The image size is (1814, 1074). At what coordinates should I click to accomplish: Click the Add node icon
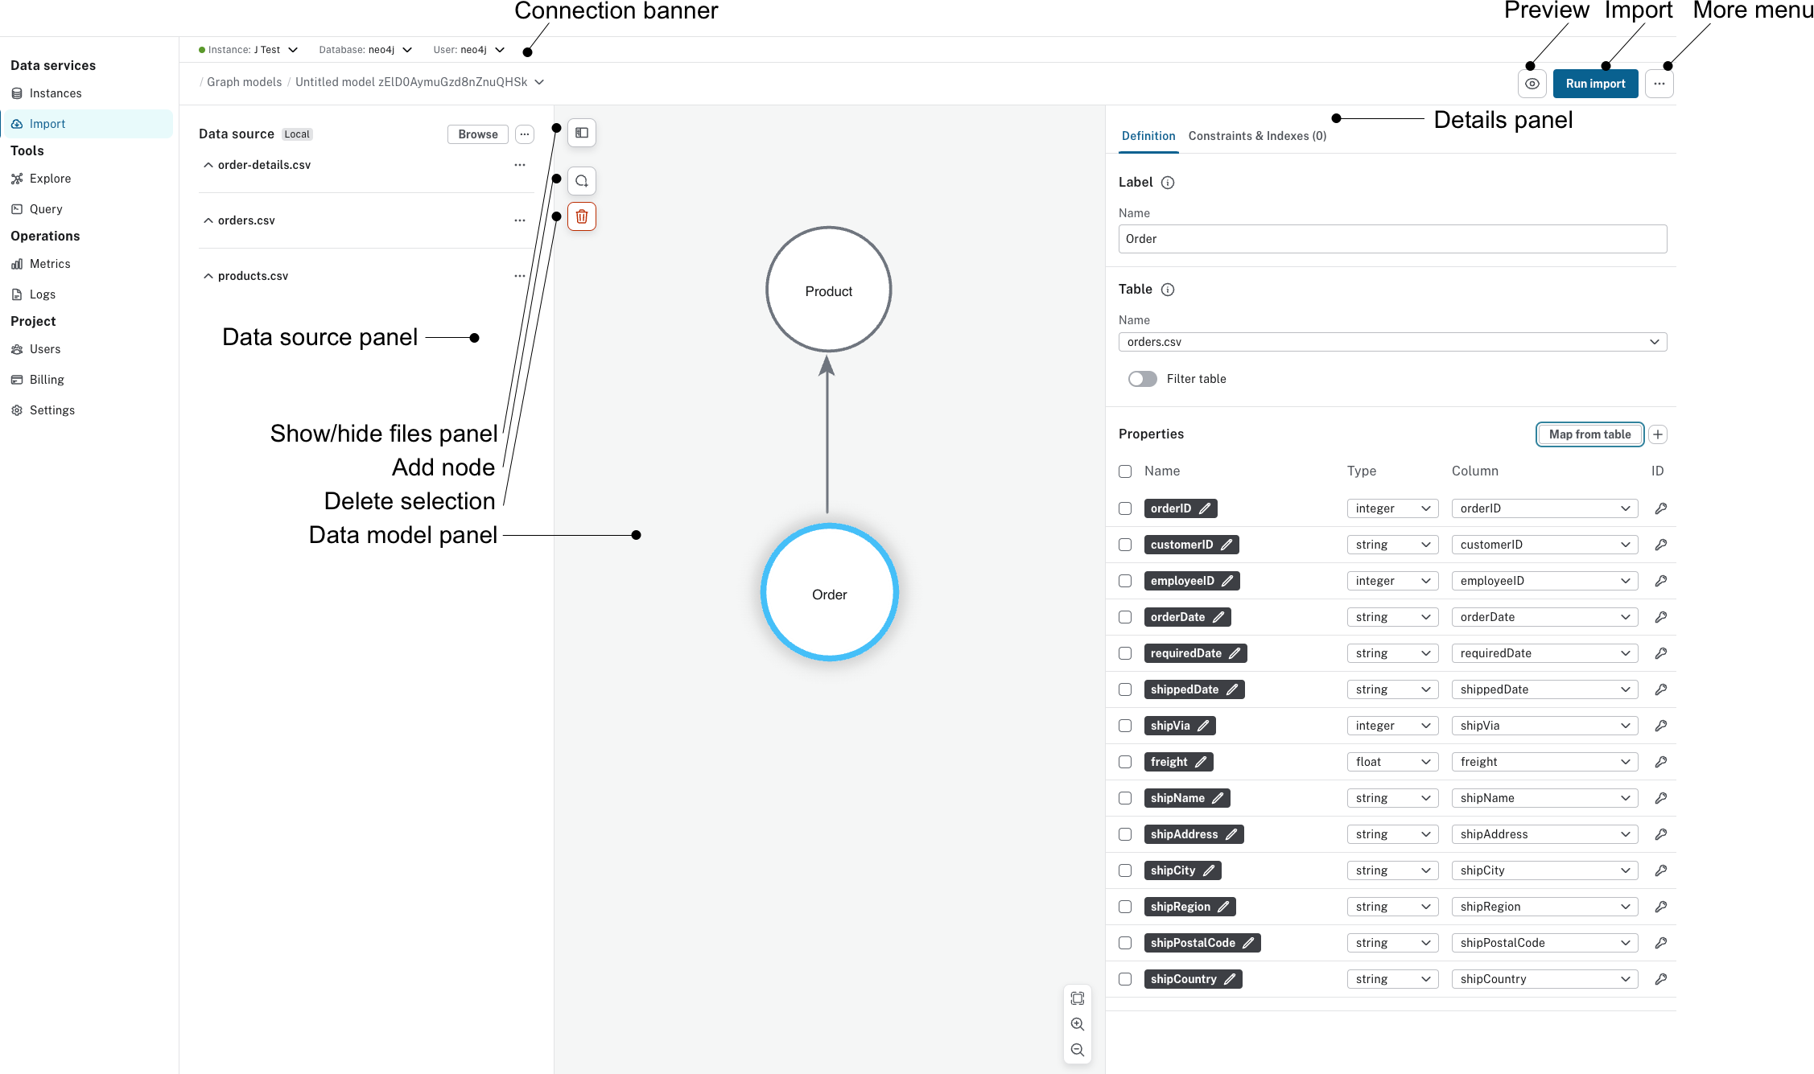click(x=581, y=181)
